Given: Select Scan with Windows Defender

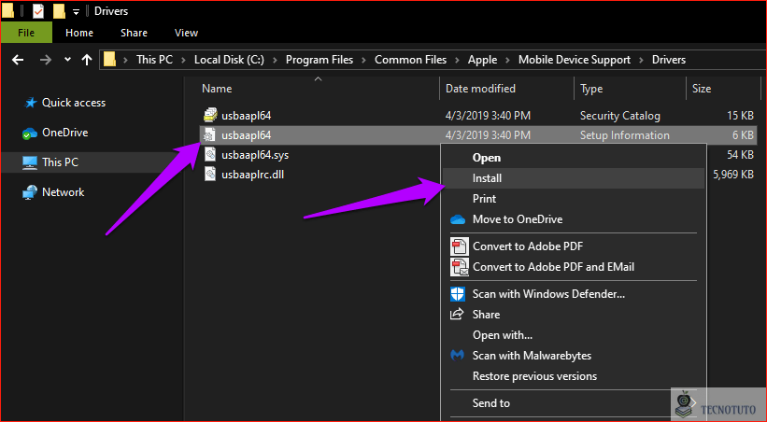Looking at the screenshot, I should tap(574, 294).
